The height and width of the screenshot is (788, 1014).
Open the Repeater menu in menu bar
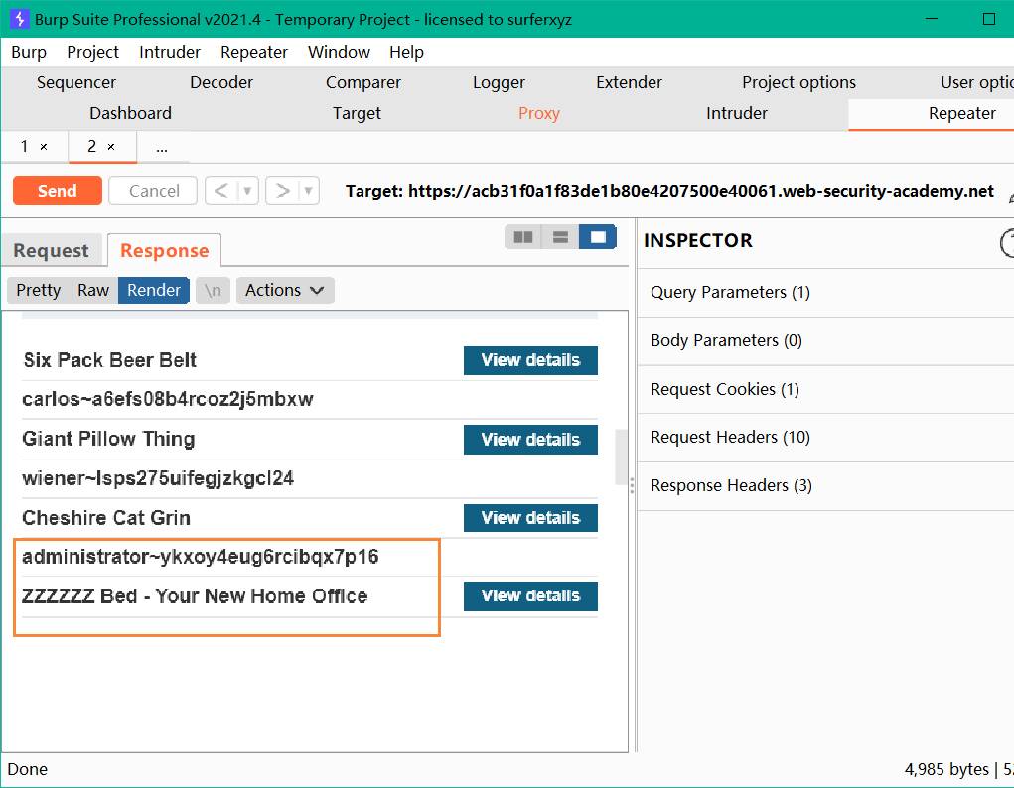pyautogui.click(x=254, y=52)
